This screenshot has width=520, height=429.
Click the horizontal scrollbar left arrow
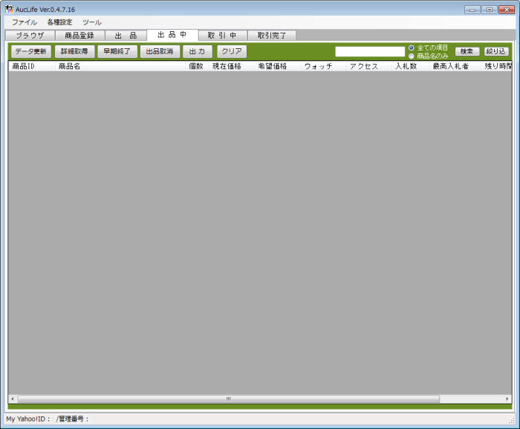click(13, 399)
